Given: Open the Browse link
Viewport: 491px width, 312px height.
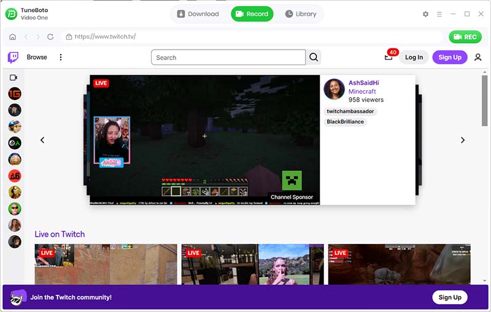Looking at the screenshot, I should (37, 57).
